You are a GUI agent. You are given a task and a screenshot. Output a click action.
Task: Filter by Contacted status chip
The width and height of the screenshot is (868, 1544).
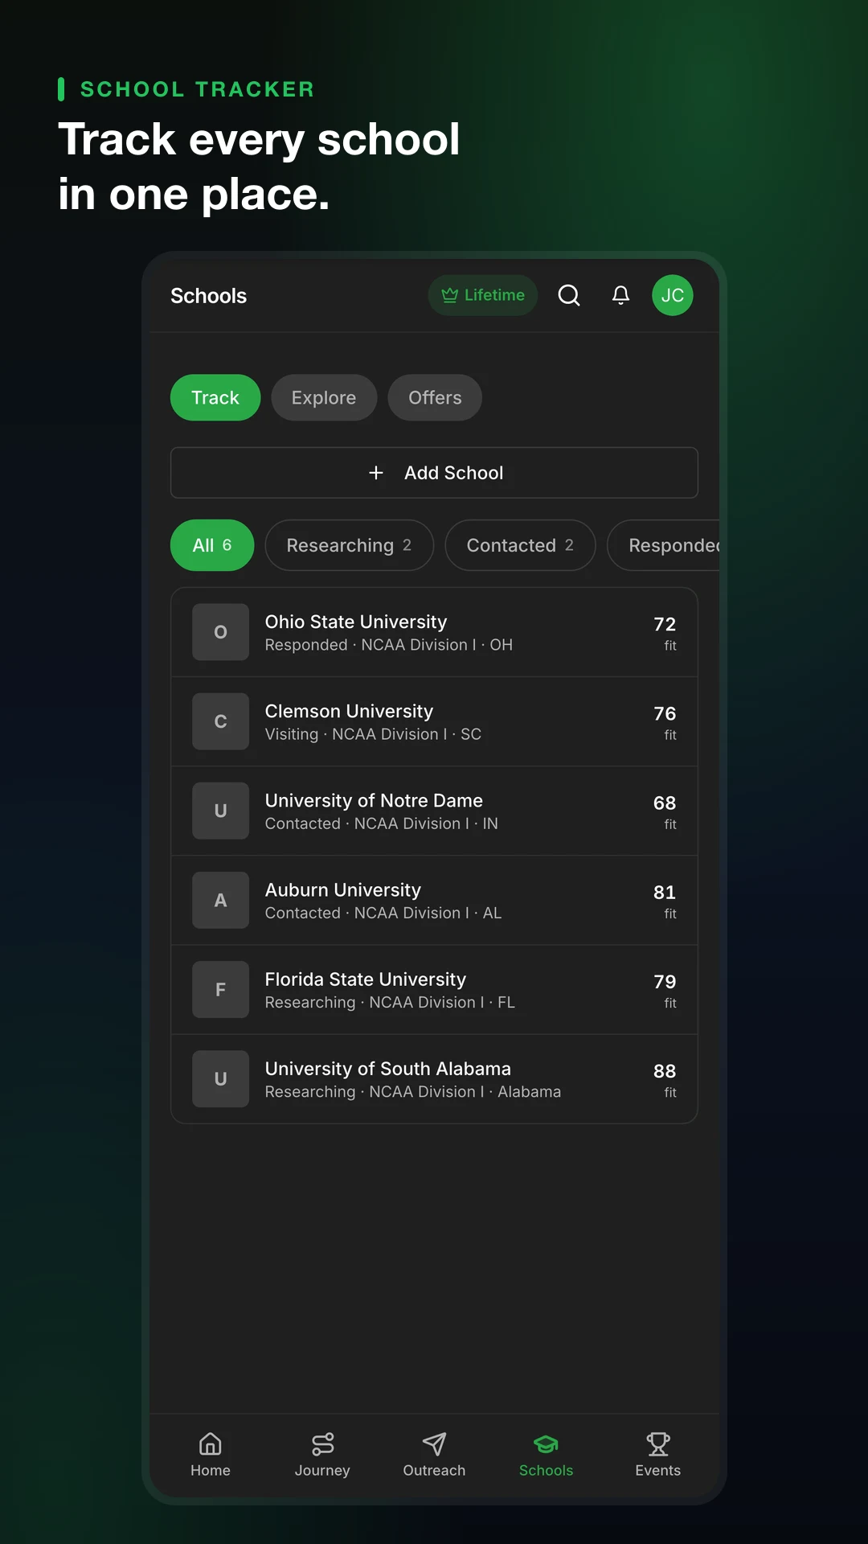coord(520,545)
